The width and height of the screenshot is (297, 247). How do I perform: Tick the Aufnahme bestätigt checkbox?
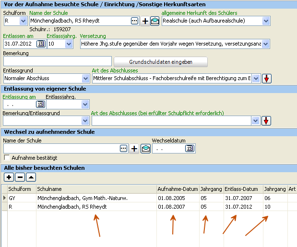coord(7,157)
